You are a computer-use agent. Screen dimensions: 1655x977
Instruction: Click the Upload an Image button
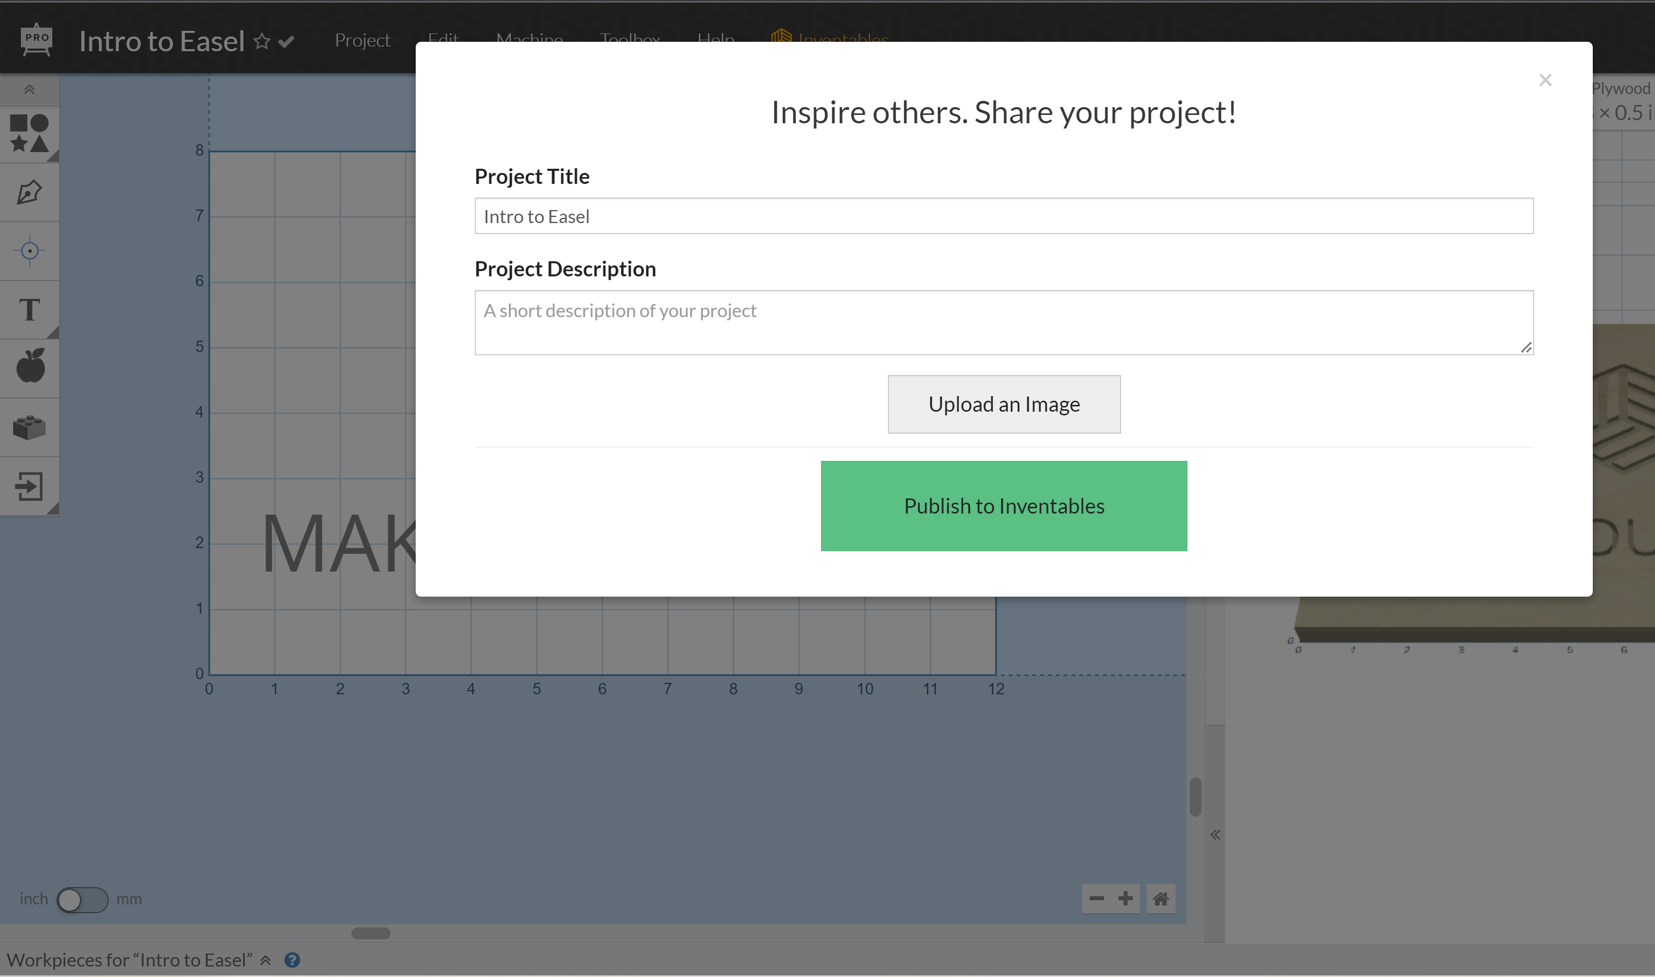click(x=1003, y=404)
